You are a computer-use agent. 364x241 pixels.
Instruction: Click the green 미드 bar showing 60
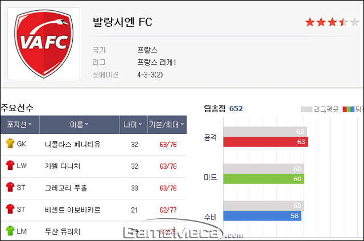[x=263, y=179]
